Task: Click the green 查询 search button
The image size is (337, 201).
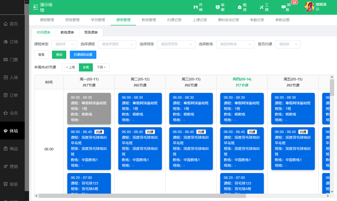Action: pyautogui.click(x=59, y=55)
